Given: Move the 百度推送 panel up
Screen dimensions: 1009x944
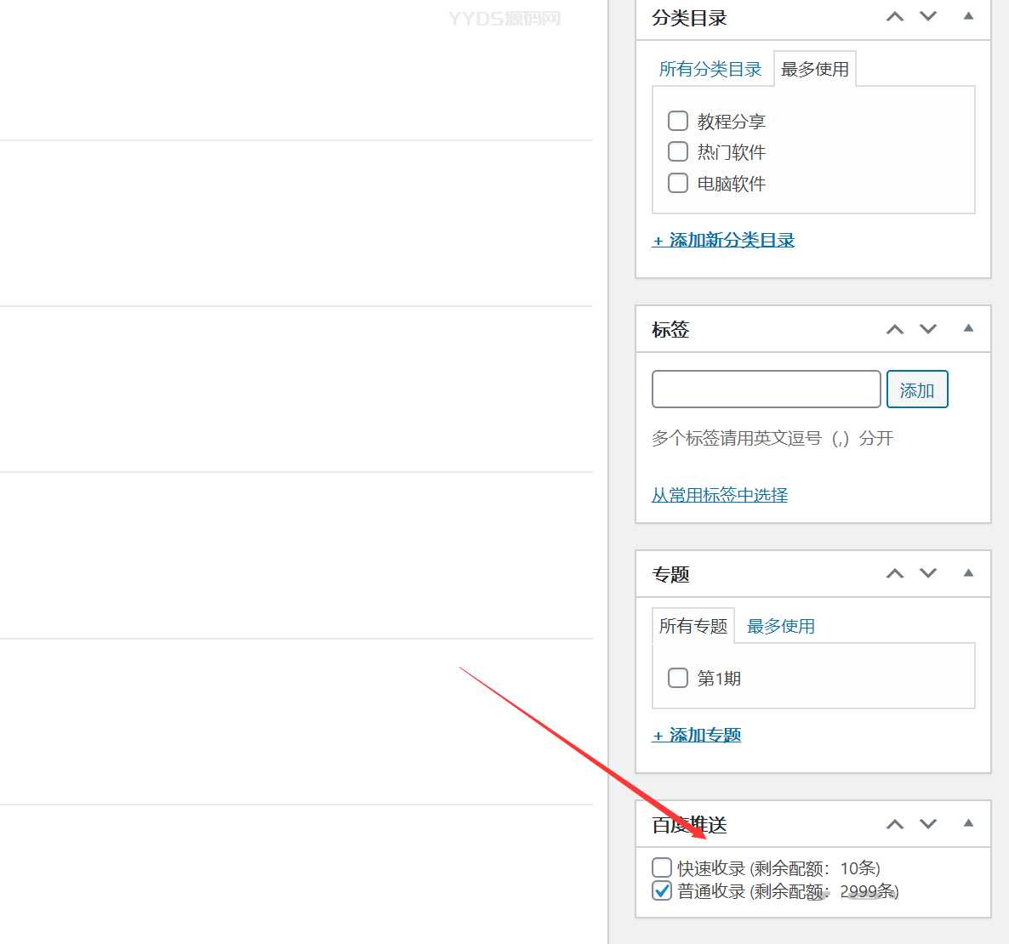Looking at the screenshot, I should [x=895, y=824].
